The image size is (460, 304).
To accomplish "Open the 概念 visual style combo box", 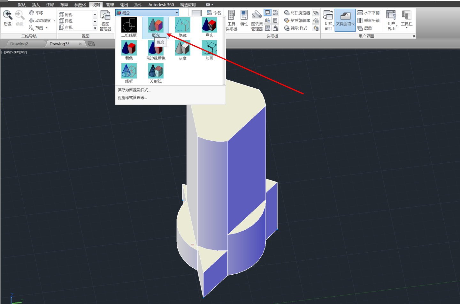I will point(147,13).
